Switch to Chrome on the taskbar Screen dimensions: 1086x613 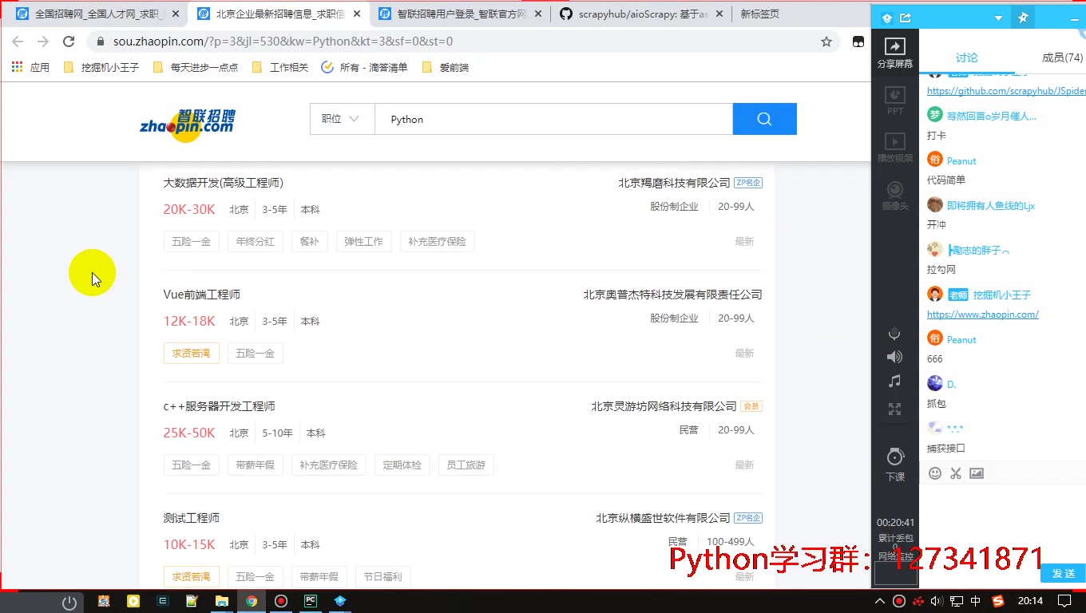[x=252, y=601]
